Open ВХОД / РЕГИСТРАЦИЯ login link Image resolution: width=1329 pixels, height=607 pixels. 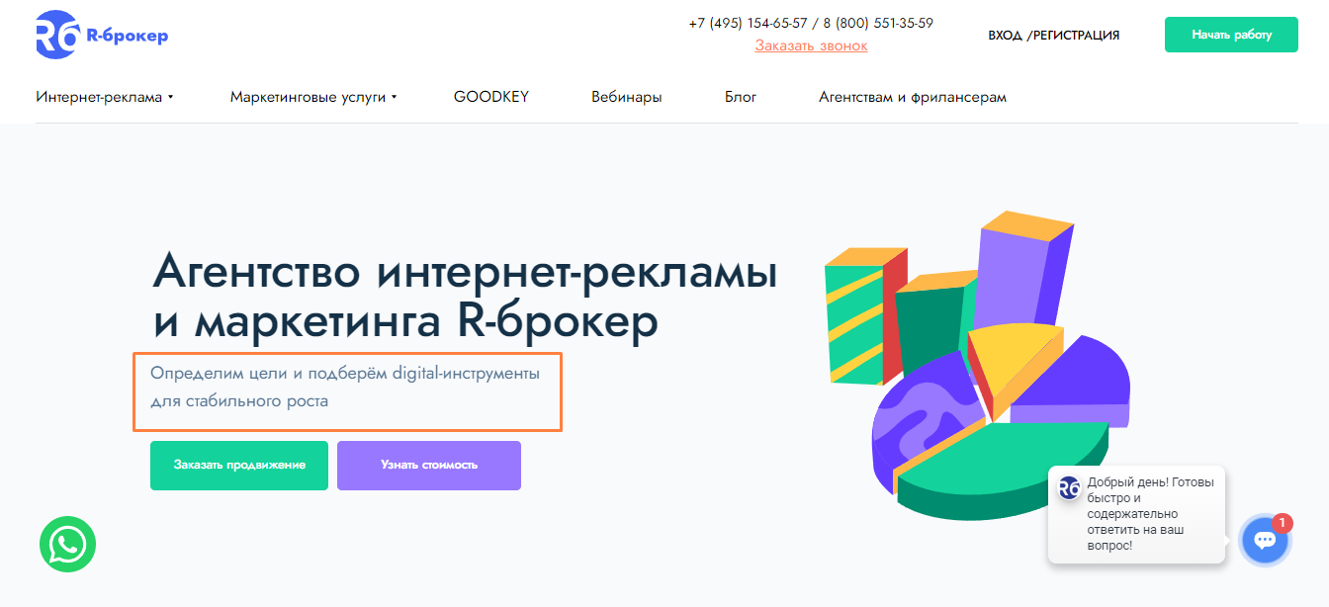point(1054,36)
